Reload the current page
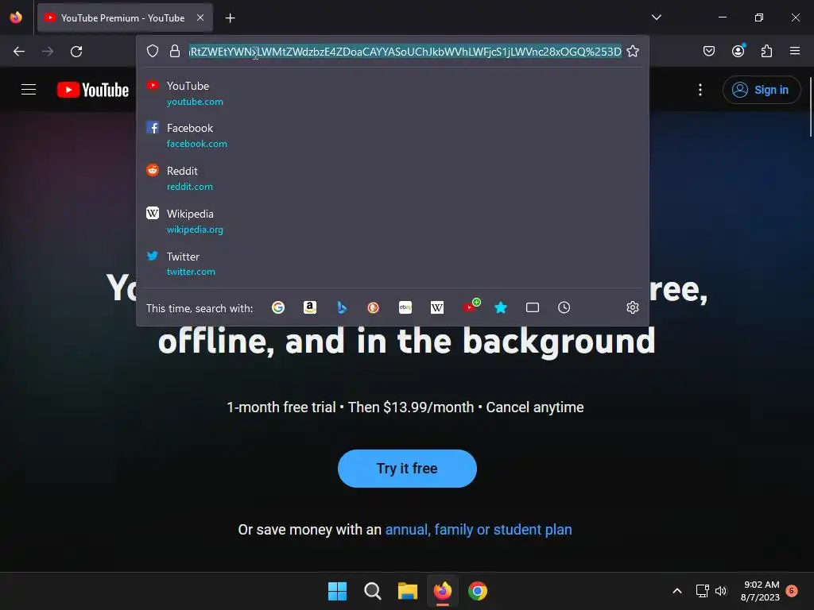 point(76,52)
